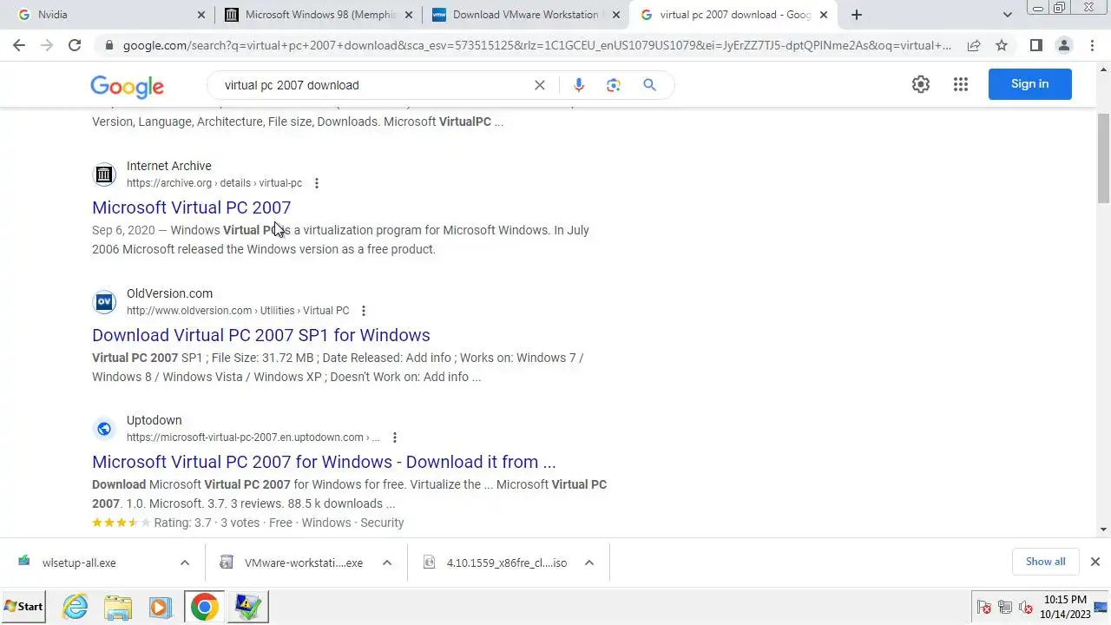Viewport: 1111px width, 625px height.
Task: Search by image with Lens icon
Action: coord(614,85)
